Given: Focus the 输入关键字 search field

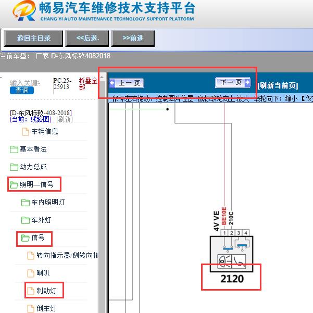Looking at the screenshot, I should point(25,83).
